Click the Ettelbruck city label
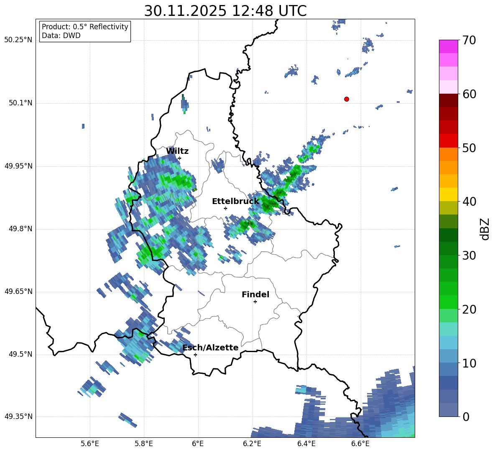495x452 pixels. [x=235, y=202]
